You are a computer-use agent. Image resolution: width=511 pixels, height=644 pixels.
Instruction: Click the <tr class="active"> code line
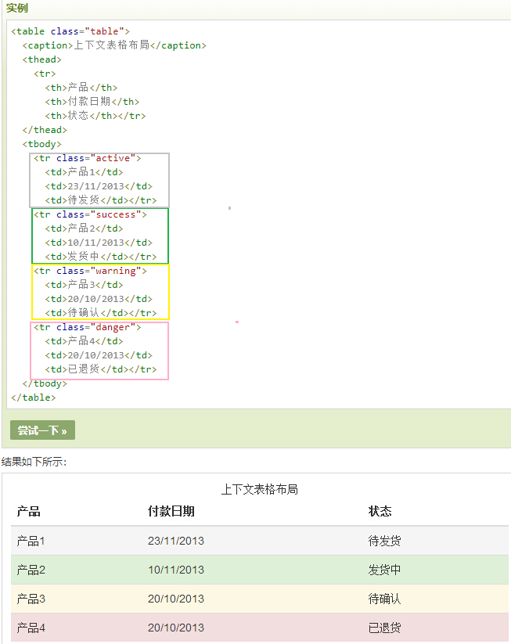(x=88, y=158)
